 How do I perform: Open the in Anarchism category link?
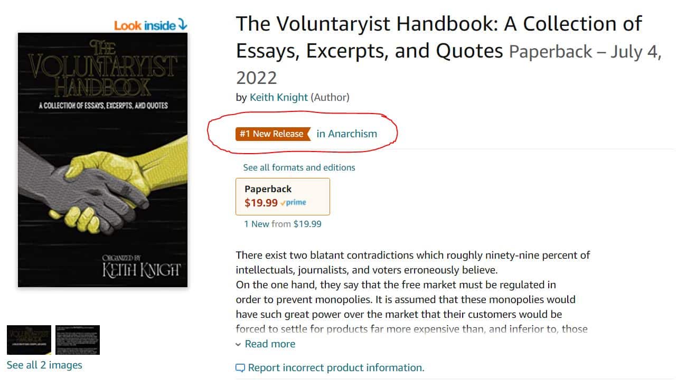coord(346,134)
